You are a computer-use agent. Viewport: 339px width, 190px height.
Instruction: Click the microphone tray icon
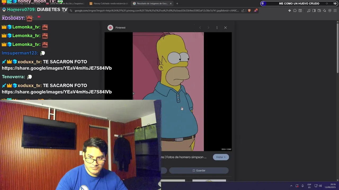(x=302, y=186)
